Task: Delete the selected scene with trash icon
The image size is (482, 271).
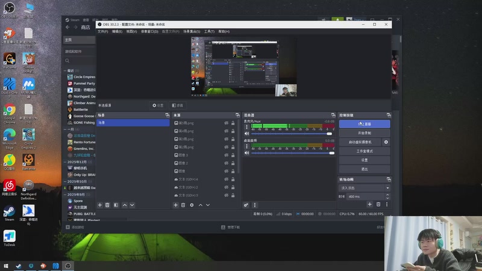Action: pos(108,205)
